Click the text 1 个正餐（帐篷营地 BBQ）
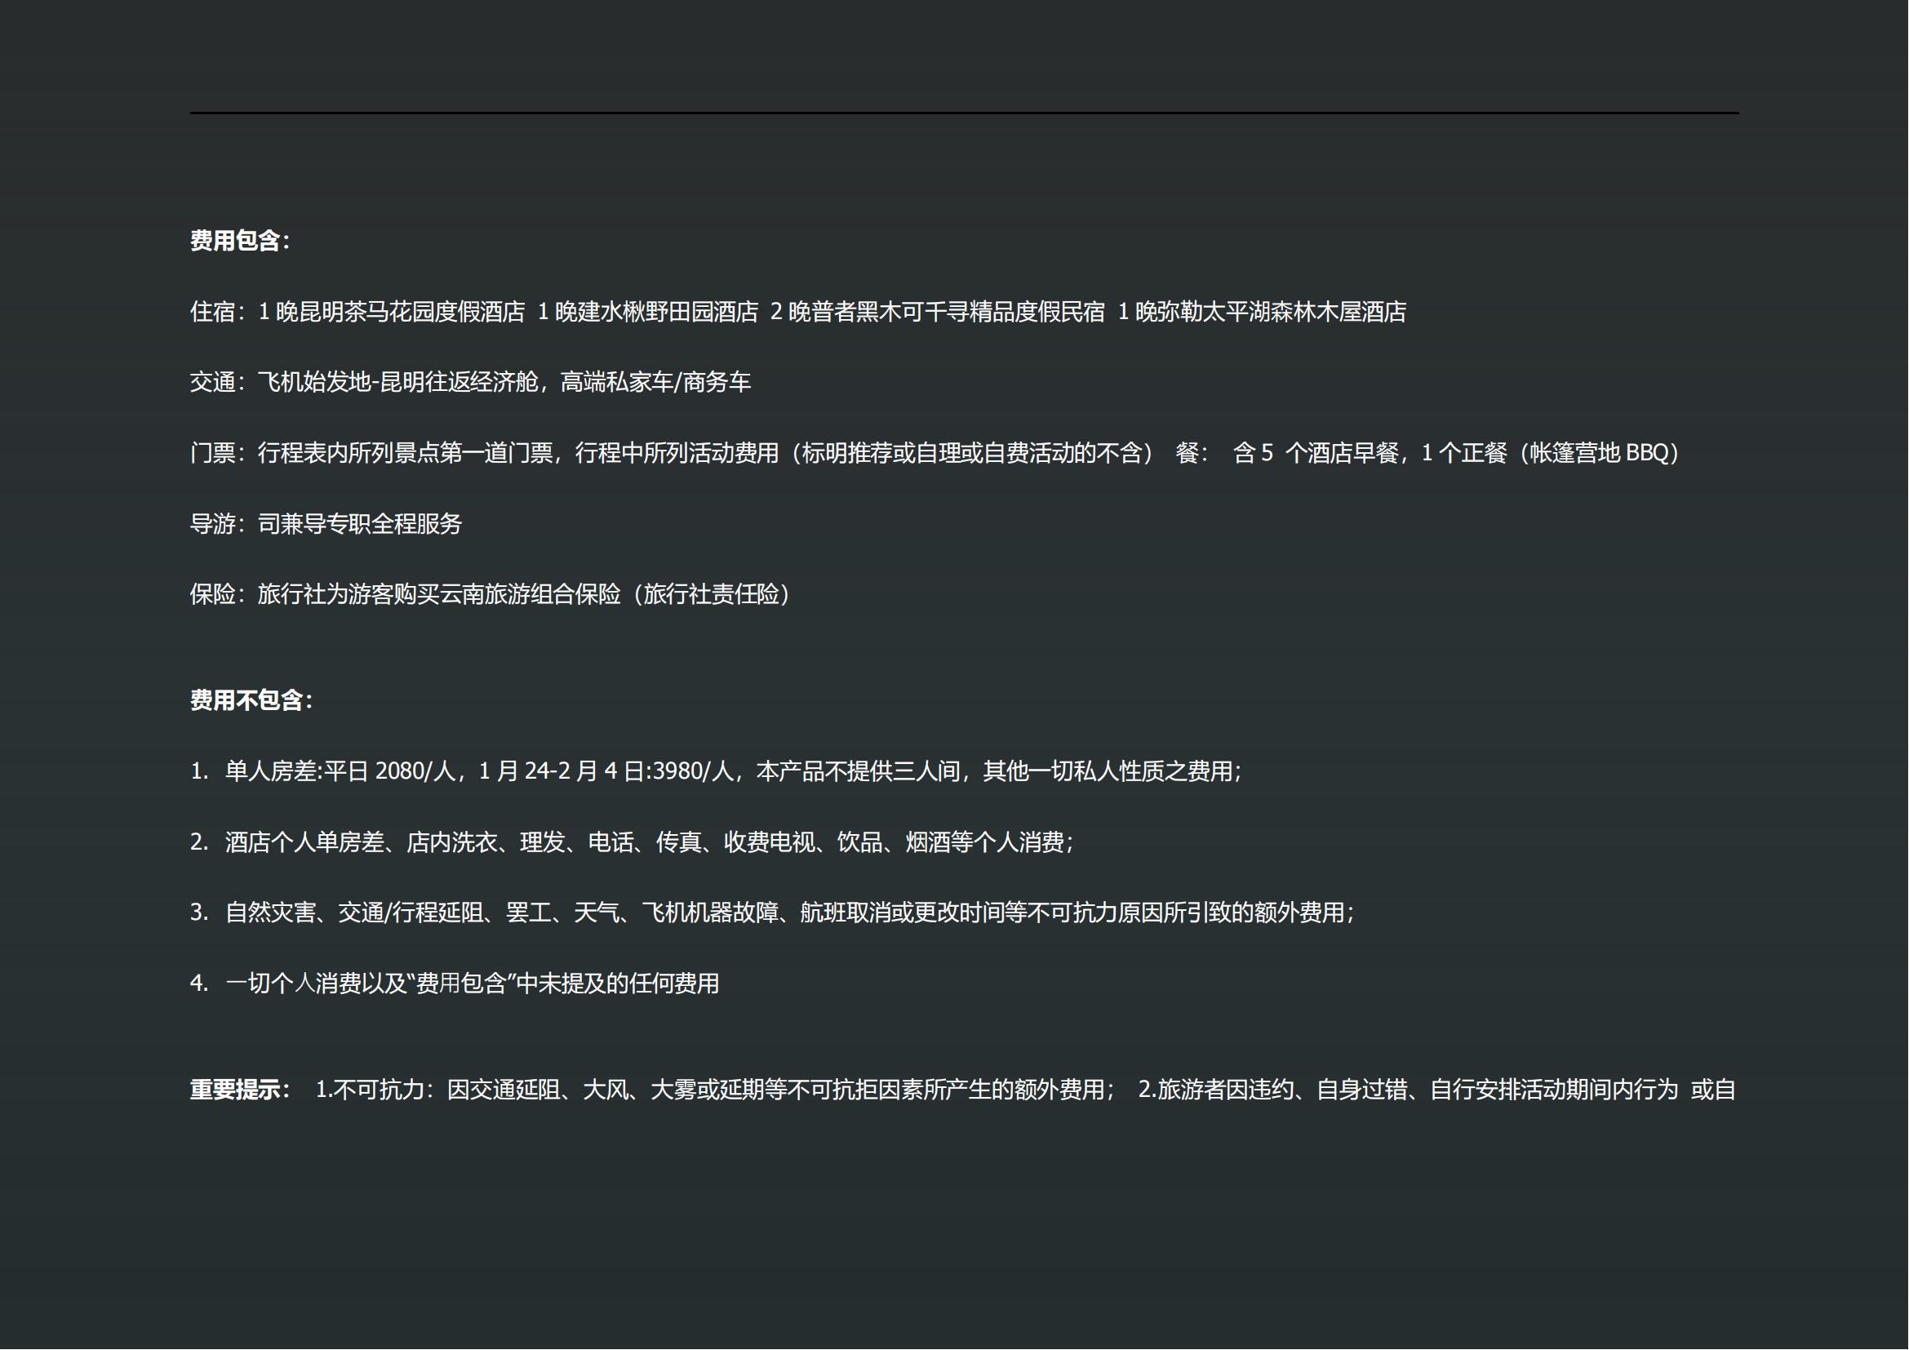 coord(1552,453)
